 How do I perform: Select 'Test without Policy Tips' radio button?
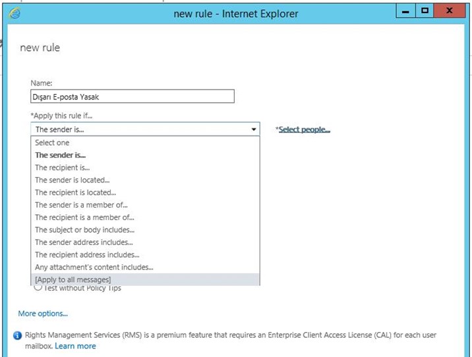point(38,288)
